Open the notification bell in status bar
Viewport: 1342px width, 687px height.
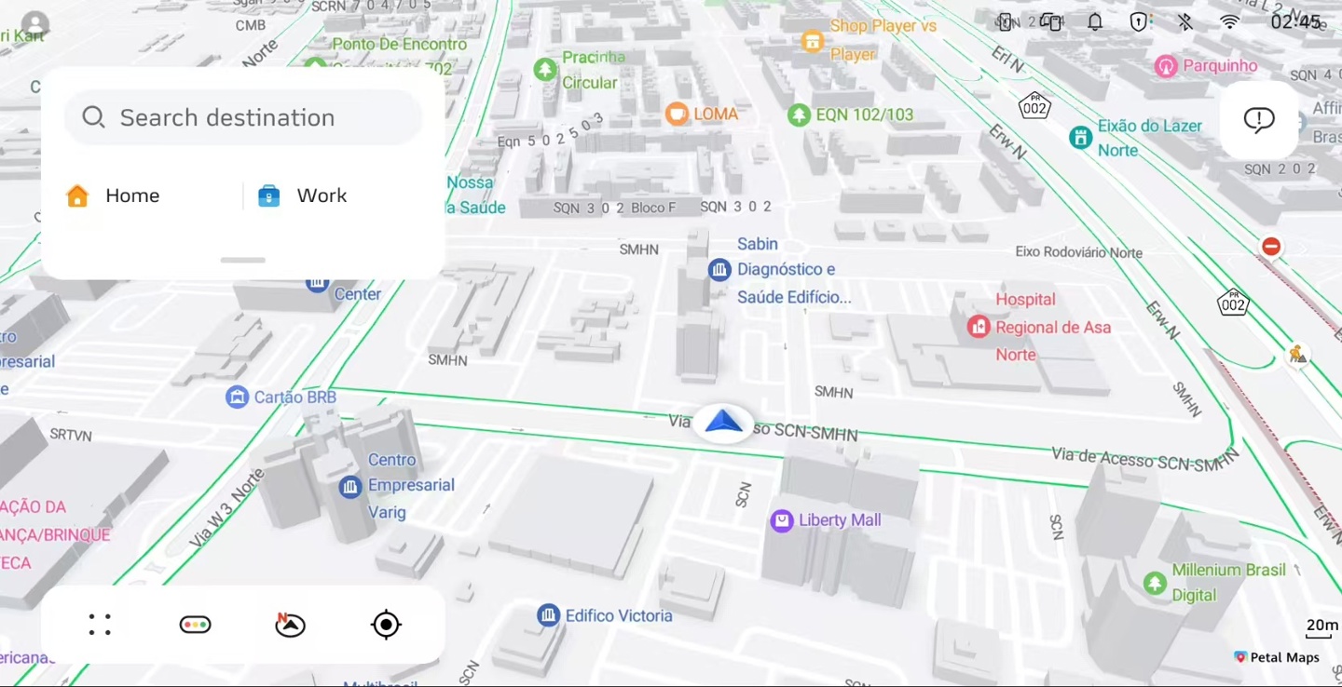tap(1095, 22)
